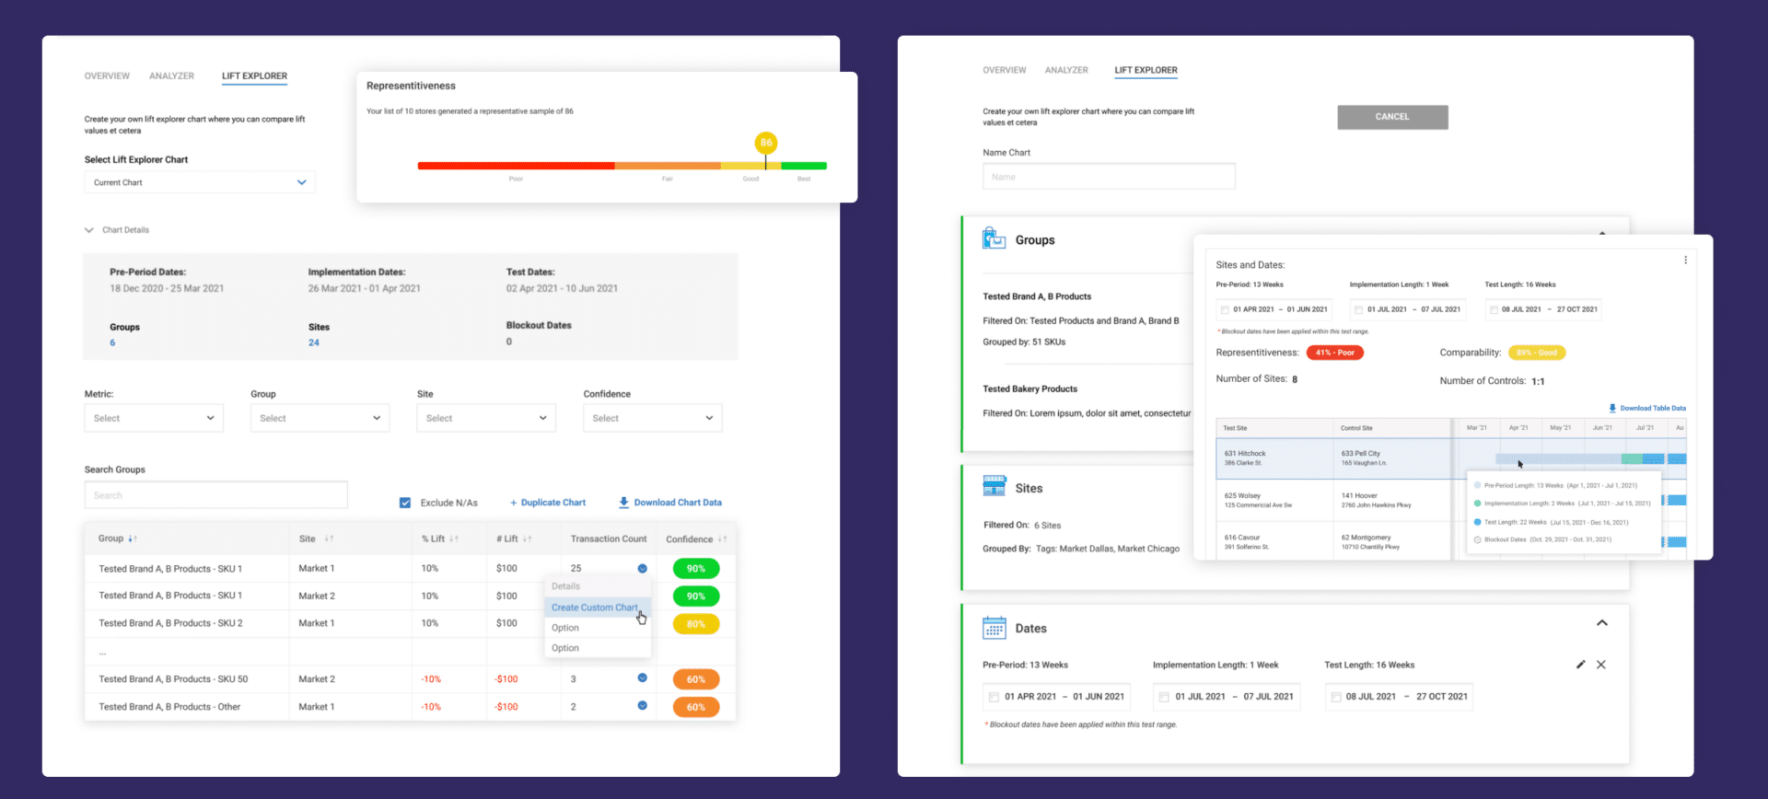Sort table by Confidence column arrows
The width and height of the screenshot is (1768, 799).
click(722, 539)
